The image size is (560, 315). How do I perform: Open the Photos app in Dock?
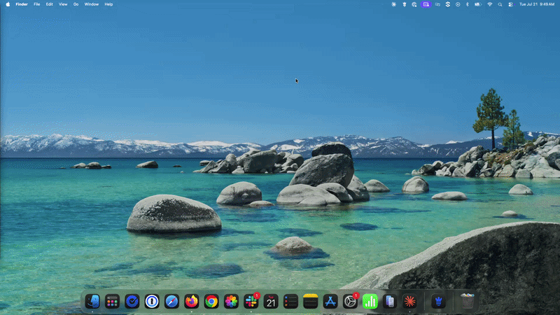(x=231, y=302)
